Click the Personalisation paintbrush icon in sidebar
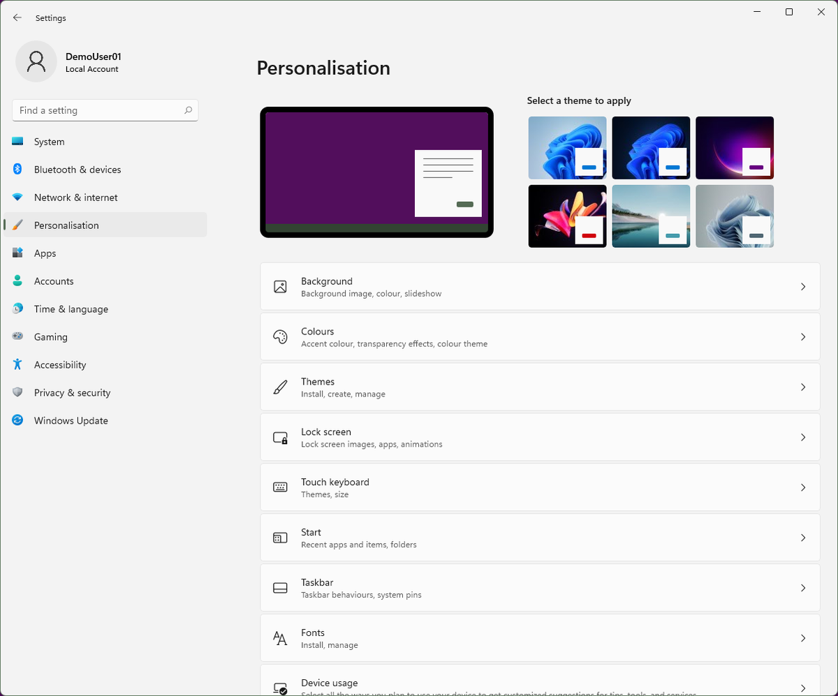The width and height of the screenshot is (838, 696). 17,225
